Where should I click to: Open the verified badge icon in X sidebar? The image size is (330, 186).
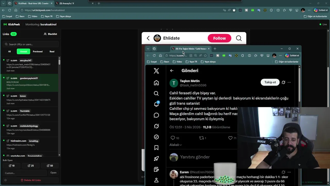click(156, 137)
